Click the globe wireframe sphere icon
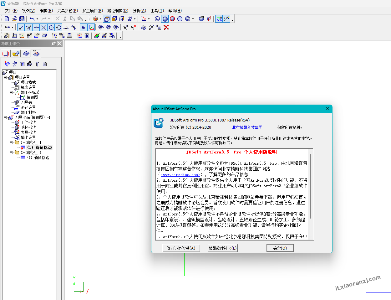This screenshot has width=391, height=300. (x=157, y=19)
